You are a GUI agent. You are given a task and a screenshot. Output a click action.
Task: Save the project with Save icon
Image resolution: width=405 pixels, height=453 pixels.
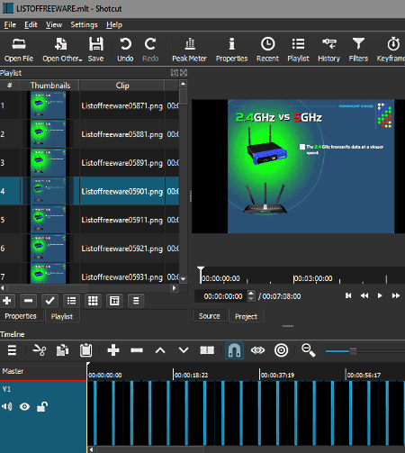point(95,50)
